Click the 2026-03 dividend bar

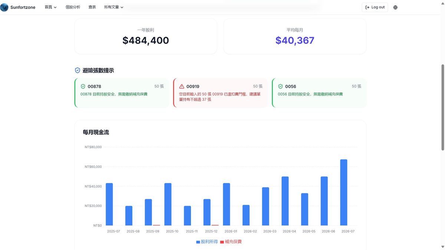(266, 206)
